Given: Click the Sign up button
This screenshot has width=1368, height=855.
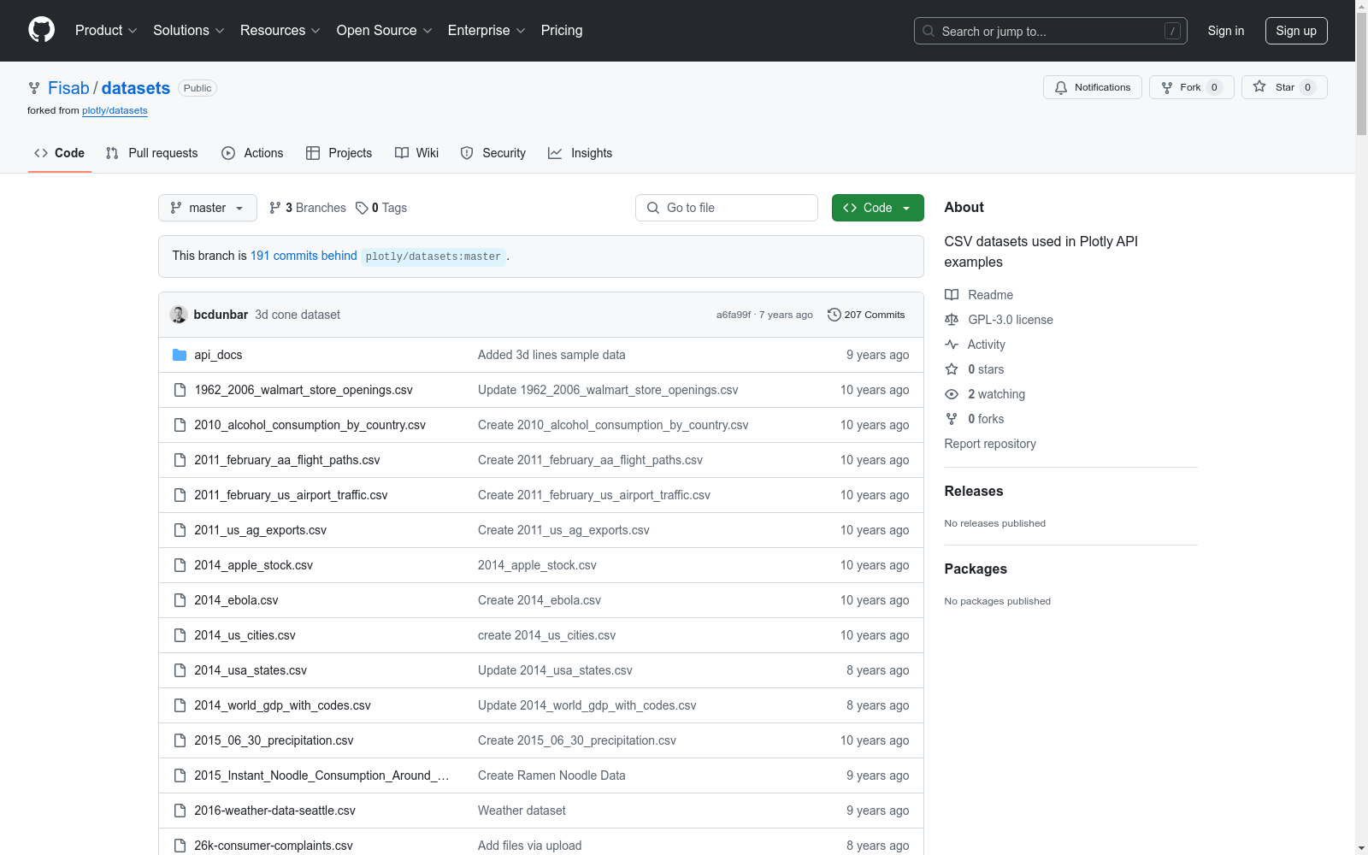Looking at the screenshot, I should point(1296,31).
